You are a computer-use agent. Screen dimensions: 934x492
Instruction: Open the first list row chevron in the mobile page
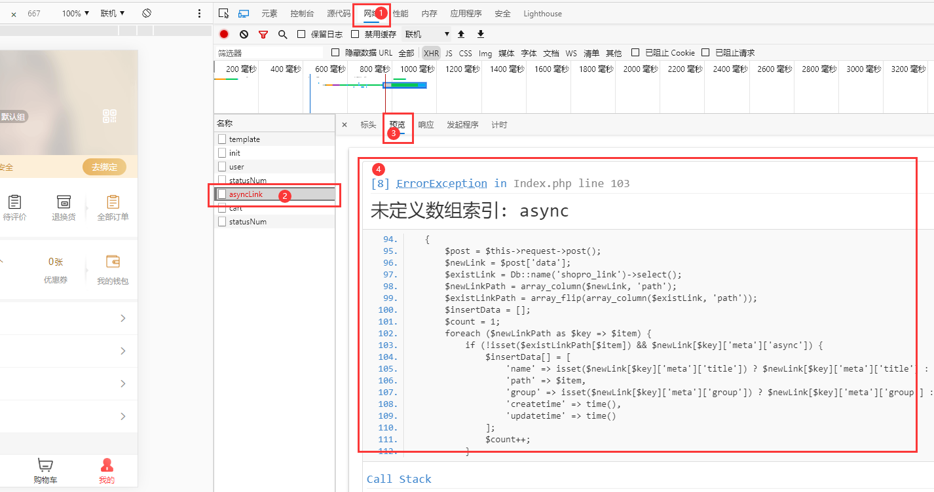pyautogui.click(x=123, y=319)
